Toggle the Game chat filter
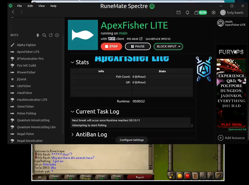The width and height of the screenshot is (249, 185). pos(55,177)
